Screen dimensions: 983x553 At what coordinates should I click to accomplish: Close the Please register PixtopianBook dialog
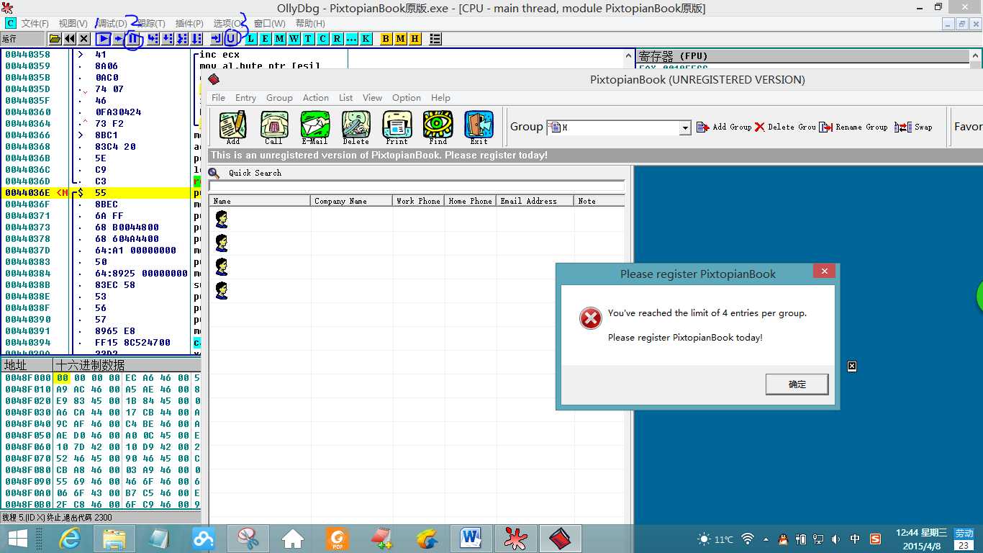click(x=824, y=271)
